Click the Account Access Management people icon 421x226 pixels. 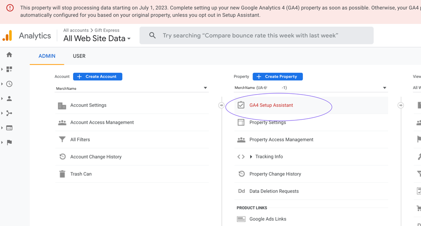click(62, 123)
